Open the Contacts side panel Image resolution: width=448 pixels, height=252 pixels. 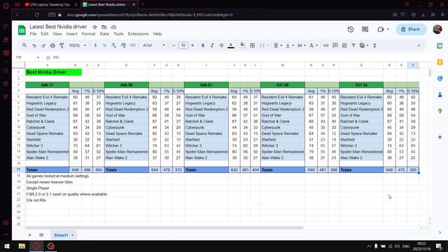click(440, 94)
